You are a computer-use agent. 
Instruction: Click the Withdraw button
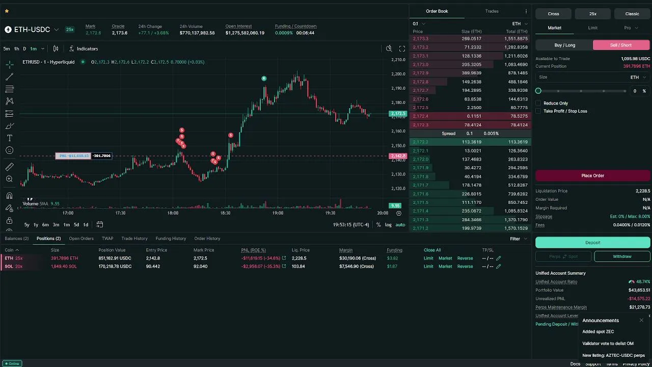622,256
